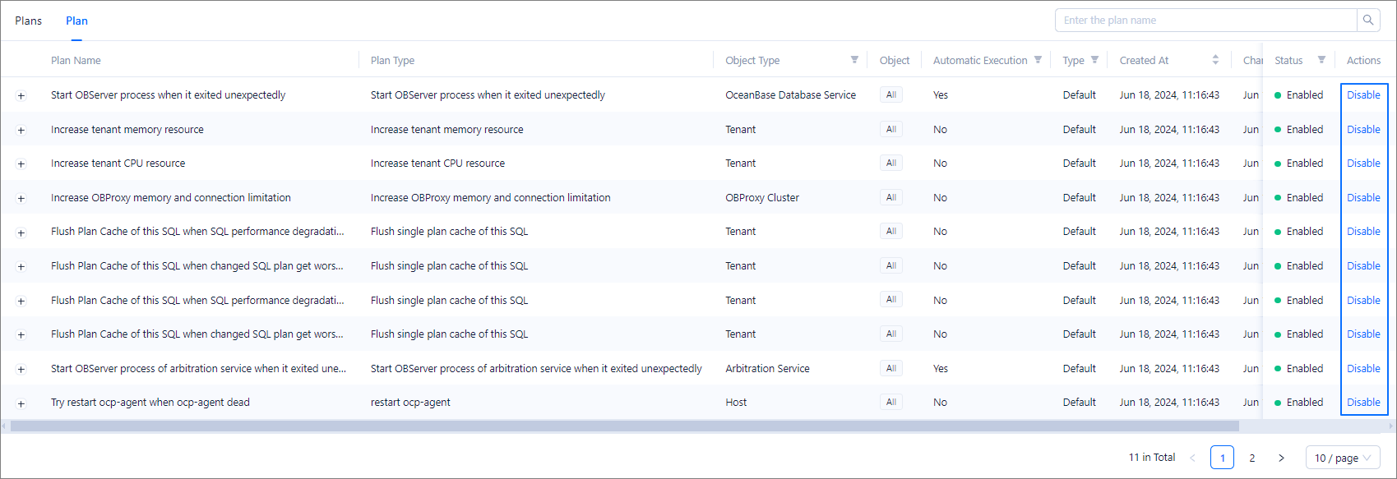Switch to the Plans tab
This screenshot has width=1397, height=479.
click(28, 21)
